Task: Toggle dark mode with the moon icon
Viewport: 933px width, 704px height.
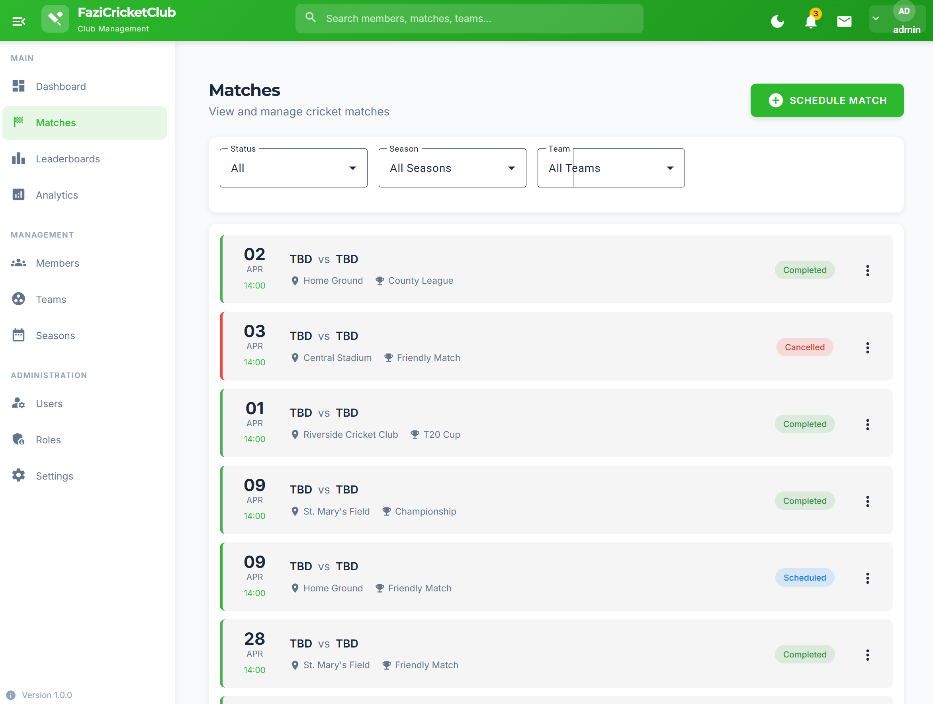Action: [x=777, y=21]
